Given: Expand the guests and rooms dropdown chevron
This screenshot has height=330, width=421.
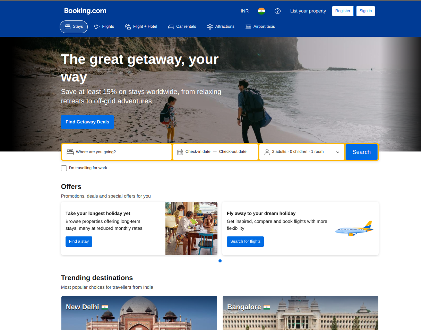Looking at the screenshot, I should click(x=338, y=152).
